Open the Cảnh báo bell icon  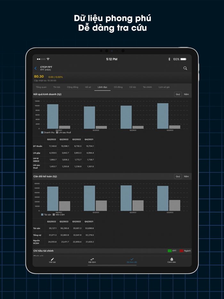coord(172,259)
